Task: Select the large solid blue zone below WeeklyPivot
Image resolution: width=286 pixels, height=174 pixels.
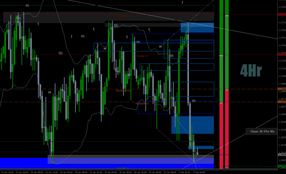Action: click(193, 125)
